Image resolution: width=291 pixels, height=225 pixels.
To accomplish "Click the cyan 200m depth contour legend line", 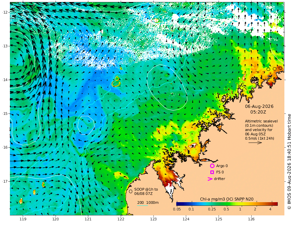I will click(x=143, y=205).
